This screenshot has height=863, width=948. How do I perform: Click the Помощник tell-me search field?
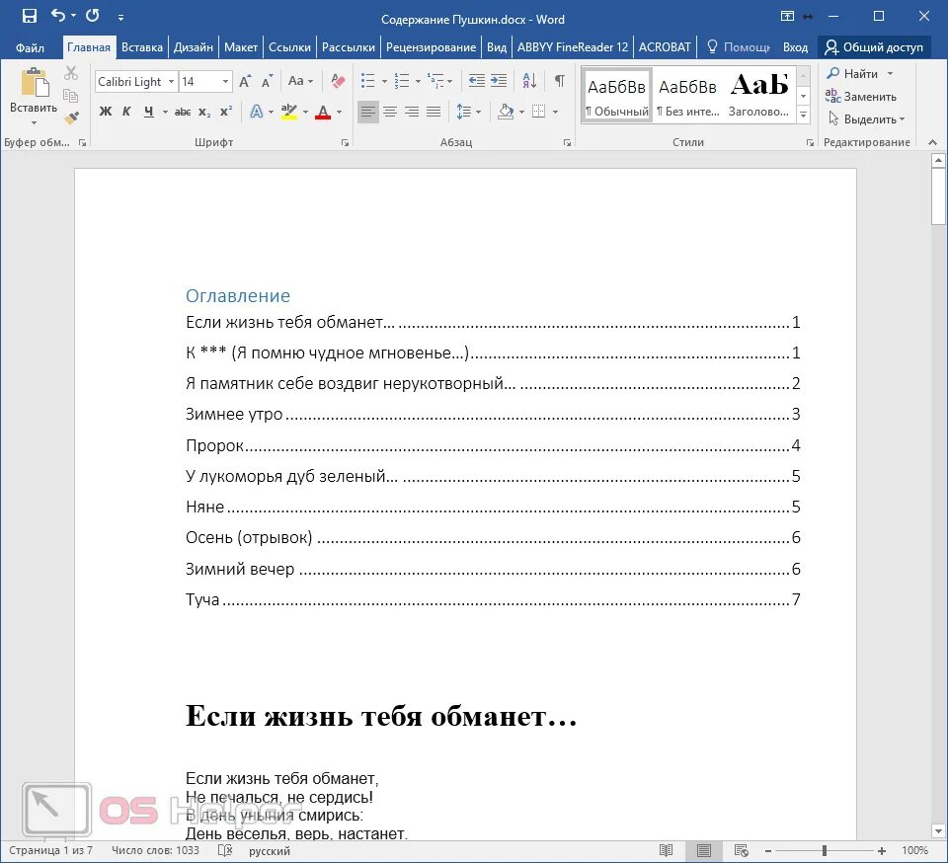click(x=739, y=47)
